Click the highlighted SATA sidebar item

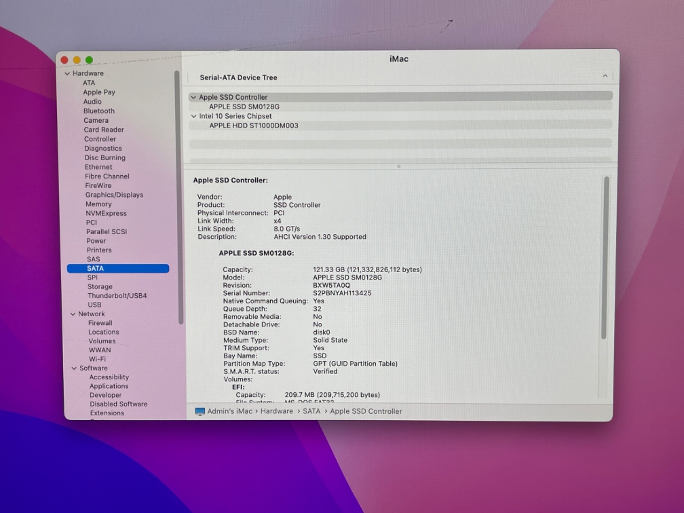(x=118, y=268)
